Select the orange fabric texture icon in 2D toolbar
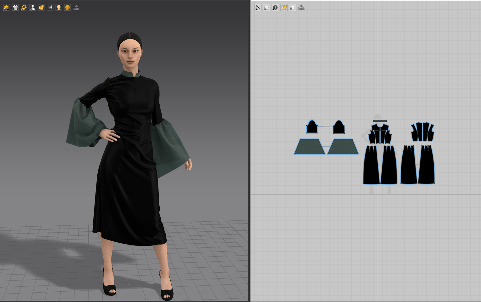Viewport: 481px width, 302px height. (284, 8)
